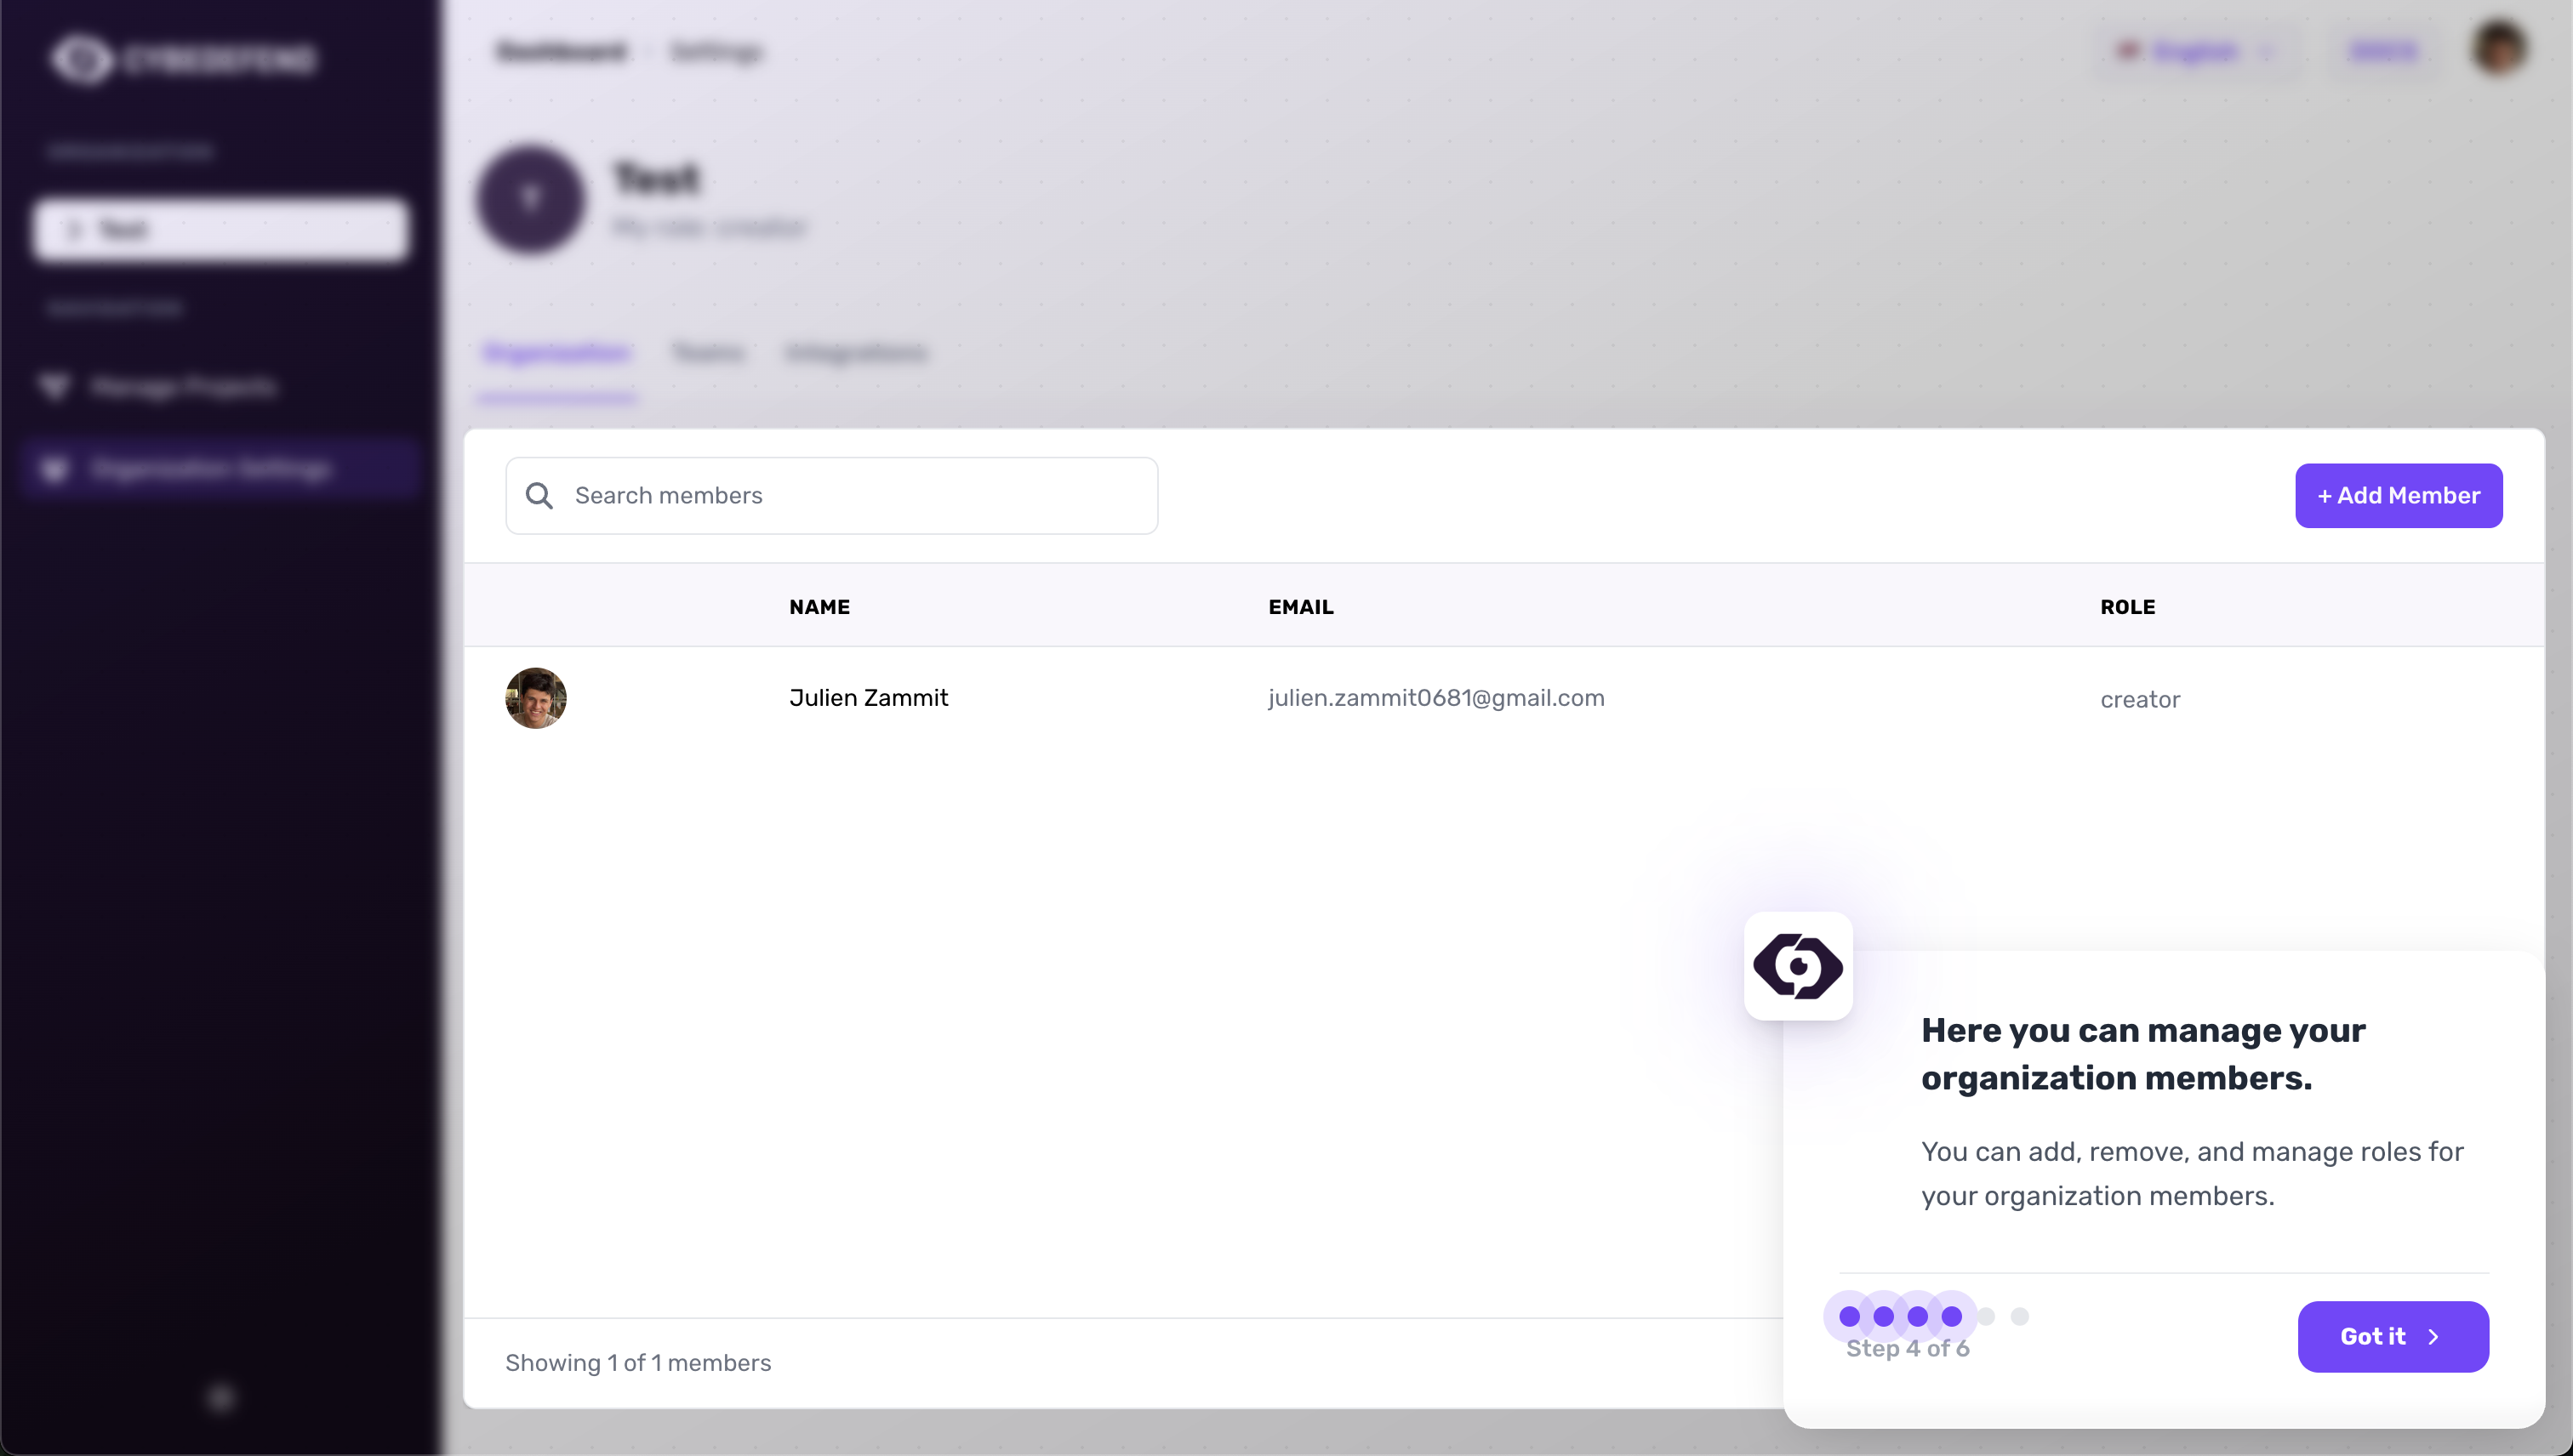Click the julien.zammit0681@gmail.com email
Image resolution: width=2573 pixels, height=1456 pixels.
pyautogui.click(x=1435, y=698)
